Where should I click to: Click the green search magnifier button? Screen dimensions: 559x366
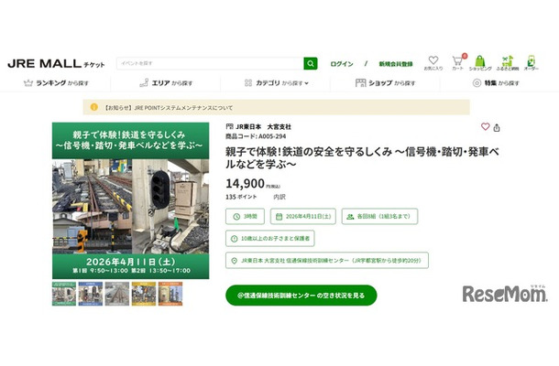coord(310,63)
